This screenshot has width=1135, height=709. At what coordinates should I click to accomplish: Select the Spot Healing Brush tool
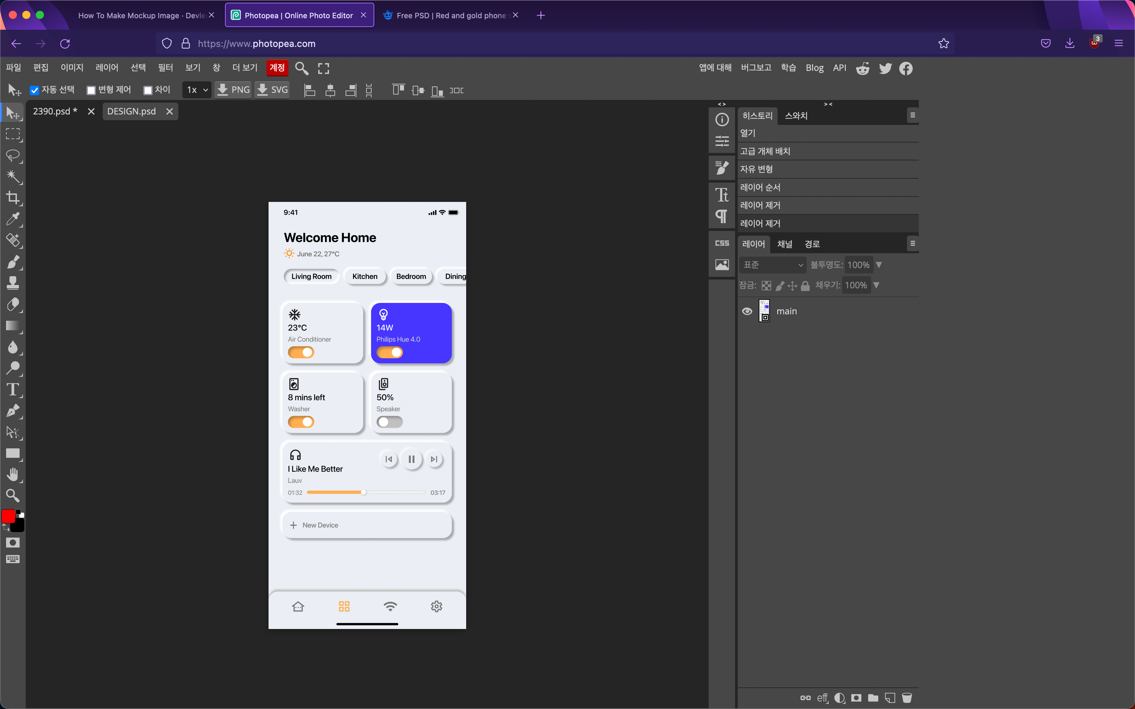(x=12, y=240)
